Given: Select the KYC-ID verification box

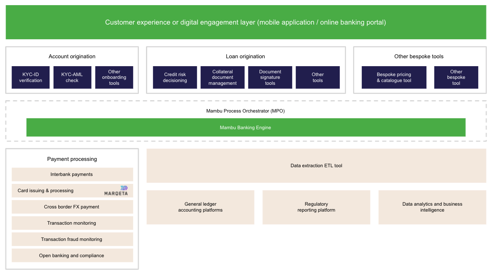Looking at the screenshot, I should click(x=31, y=77).
